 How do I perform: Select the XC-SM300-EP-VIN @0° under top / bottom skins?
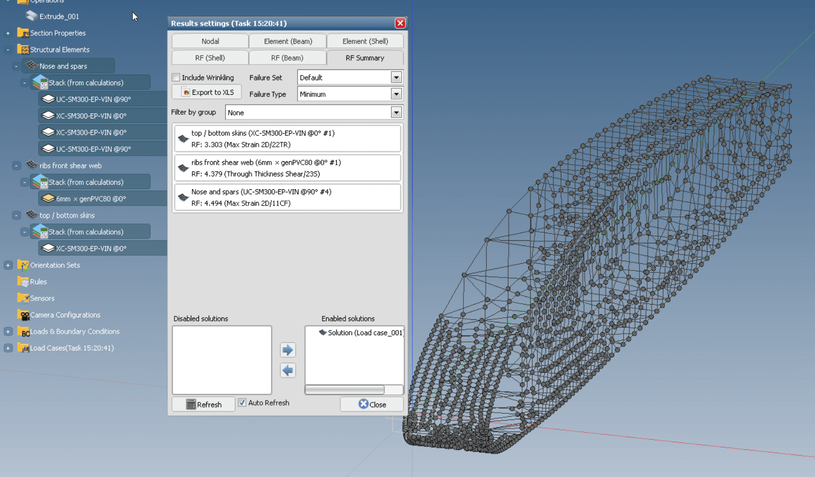pyautogui.click(x=103, y=248)
